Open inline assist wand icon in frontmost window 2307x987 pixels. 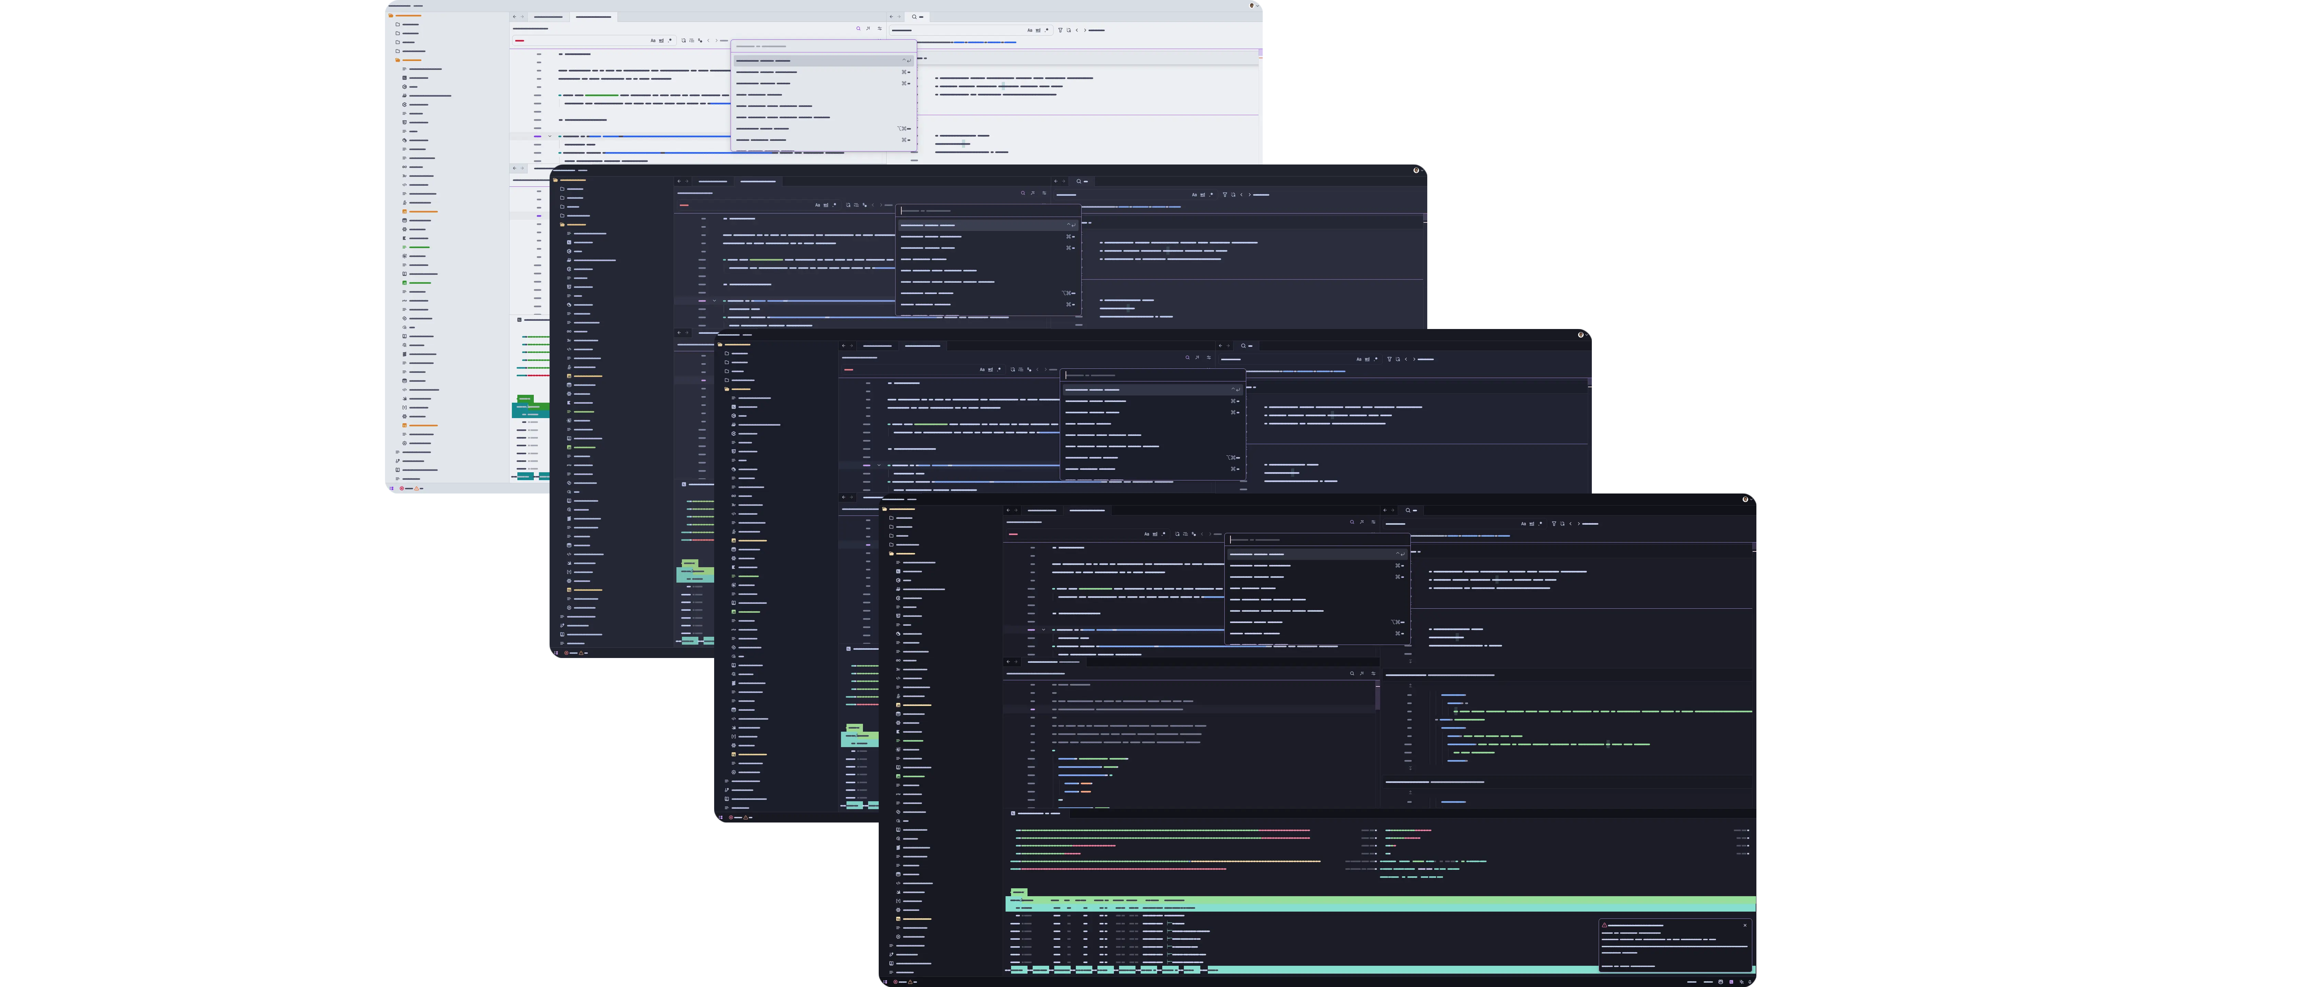pyautogui.click(x=1362, y=522)
